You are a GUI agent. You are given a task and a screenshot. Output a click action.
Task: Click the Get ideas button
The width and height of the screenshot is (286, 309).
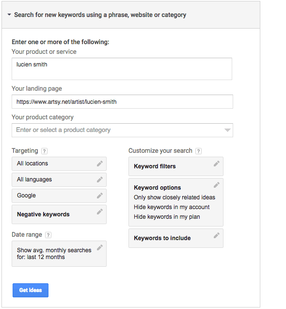pyautogui.click(x=31, y=290)
